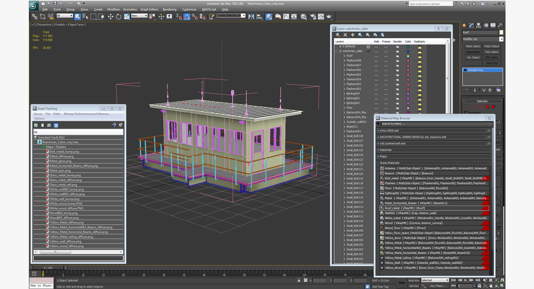Click Vol. Select modifier button
The height and width of the screenshot is (289, 534).
click(473, 57)
